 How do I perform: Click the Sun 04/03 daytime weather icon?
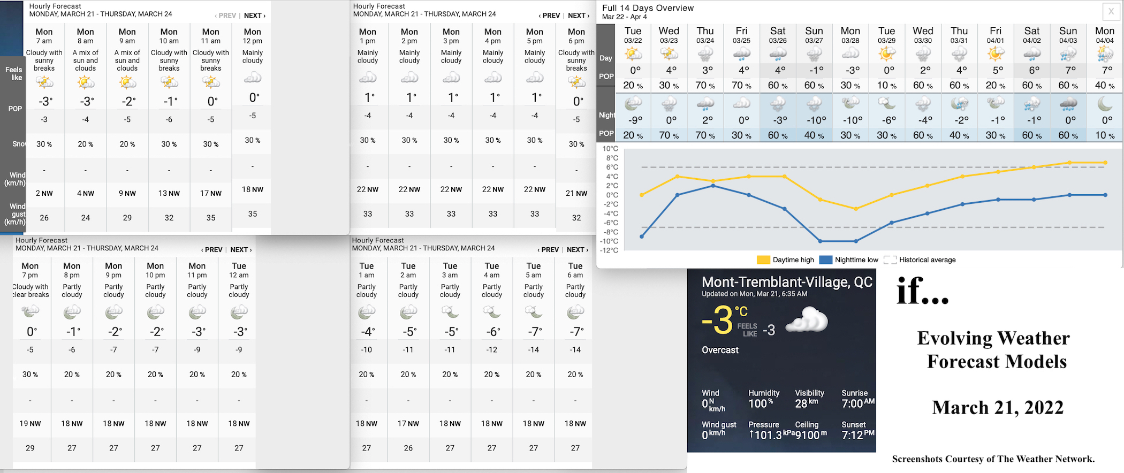[x=1068, y=54]
